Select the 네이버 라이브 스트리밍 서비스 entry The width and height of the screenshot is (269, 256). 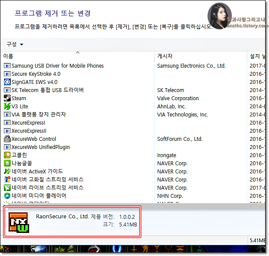tap(48, 188)
